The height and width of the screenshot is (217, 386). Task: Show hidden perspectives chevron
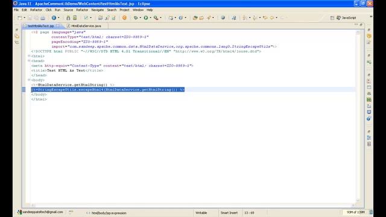[371, 17]
